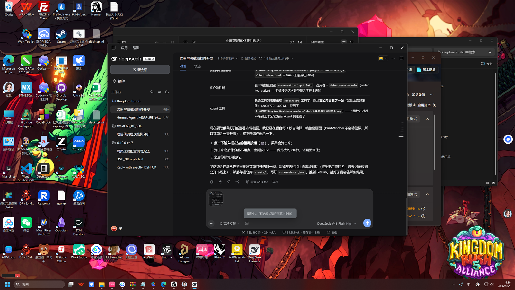Click the 脚本配置 button in the background window
The height and width of the screenshot is (290, 515).
click(426, 70)
